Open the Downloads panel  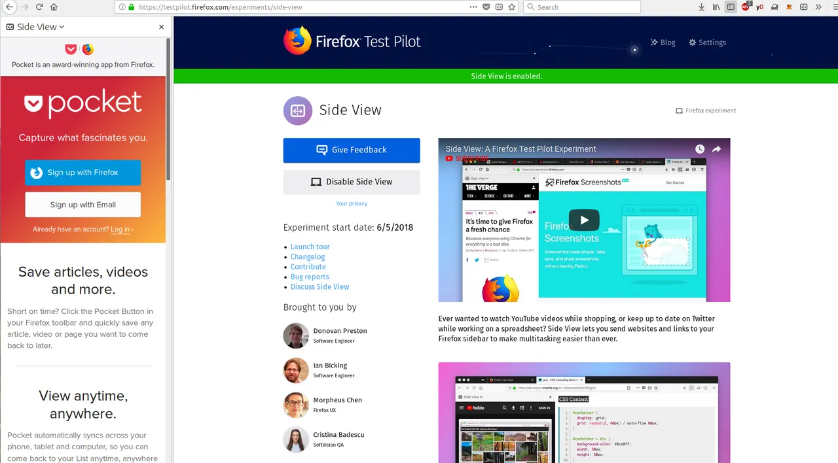tap(702, 7)
